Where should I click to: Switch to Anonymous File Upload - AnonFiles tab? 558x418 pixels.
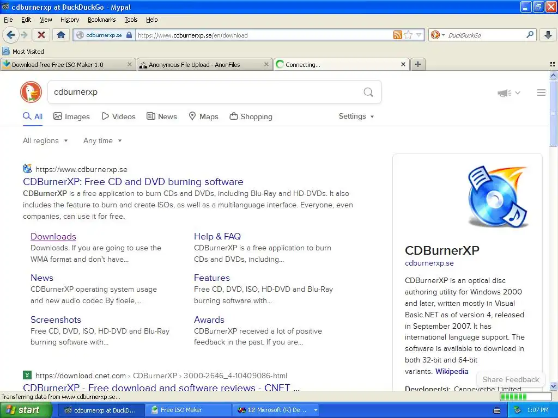pyautogui.click(x=205, y=64)
